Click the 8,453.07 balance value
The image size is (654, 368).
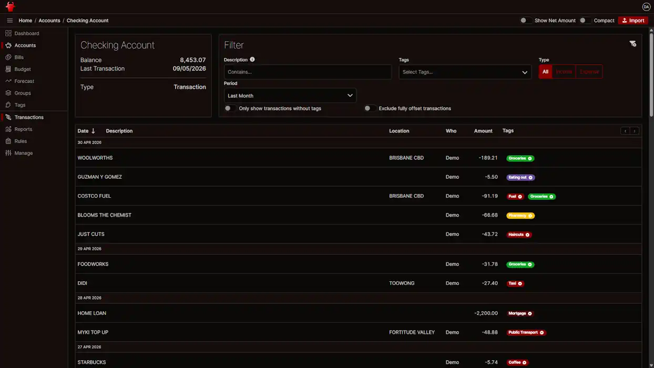(193, 60)
